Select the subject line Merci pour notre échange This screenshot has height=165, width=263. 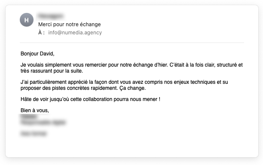click(70, 24)
